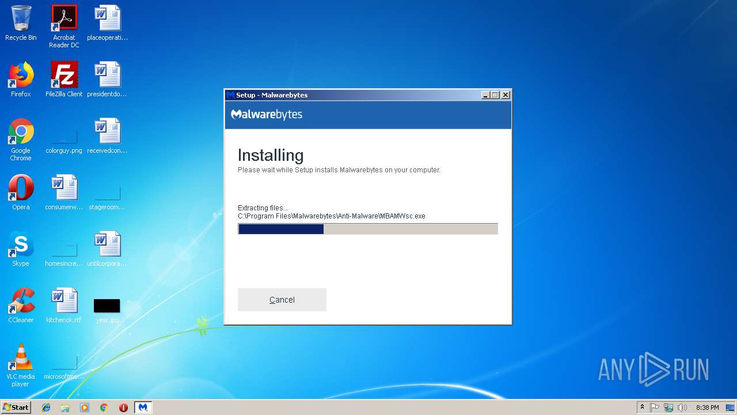Screen dimensions: 737x415
Task: Select the FileZilla Client shortcut
Action: pos(64,80)
